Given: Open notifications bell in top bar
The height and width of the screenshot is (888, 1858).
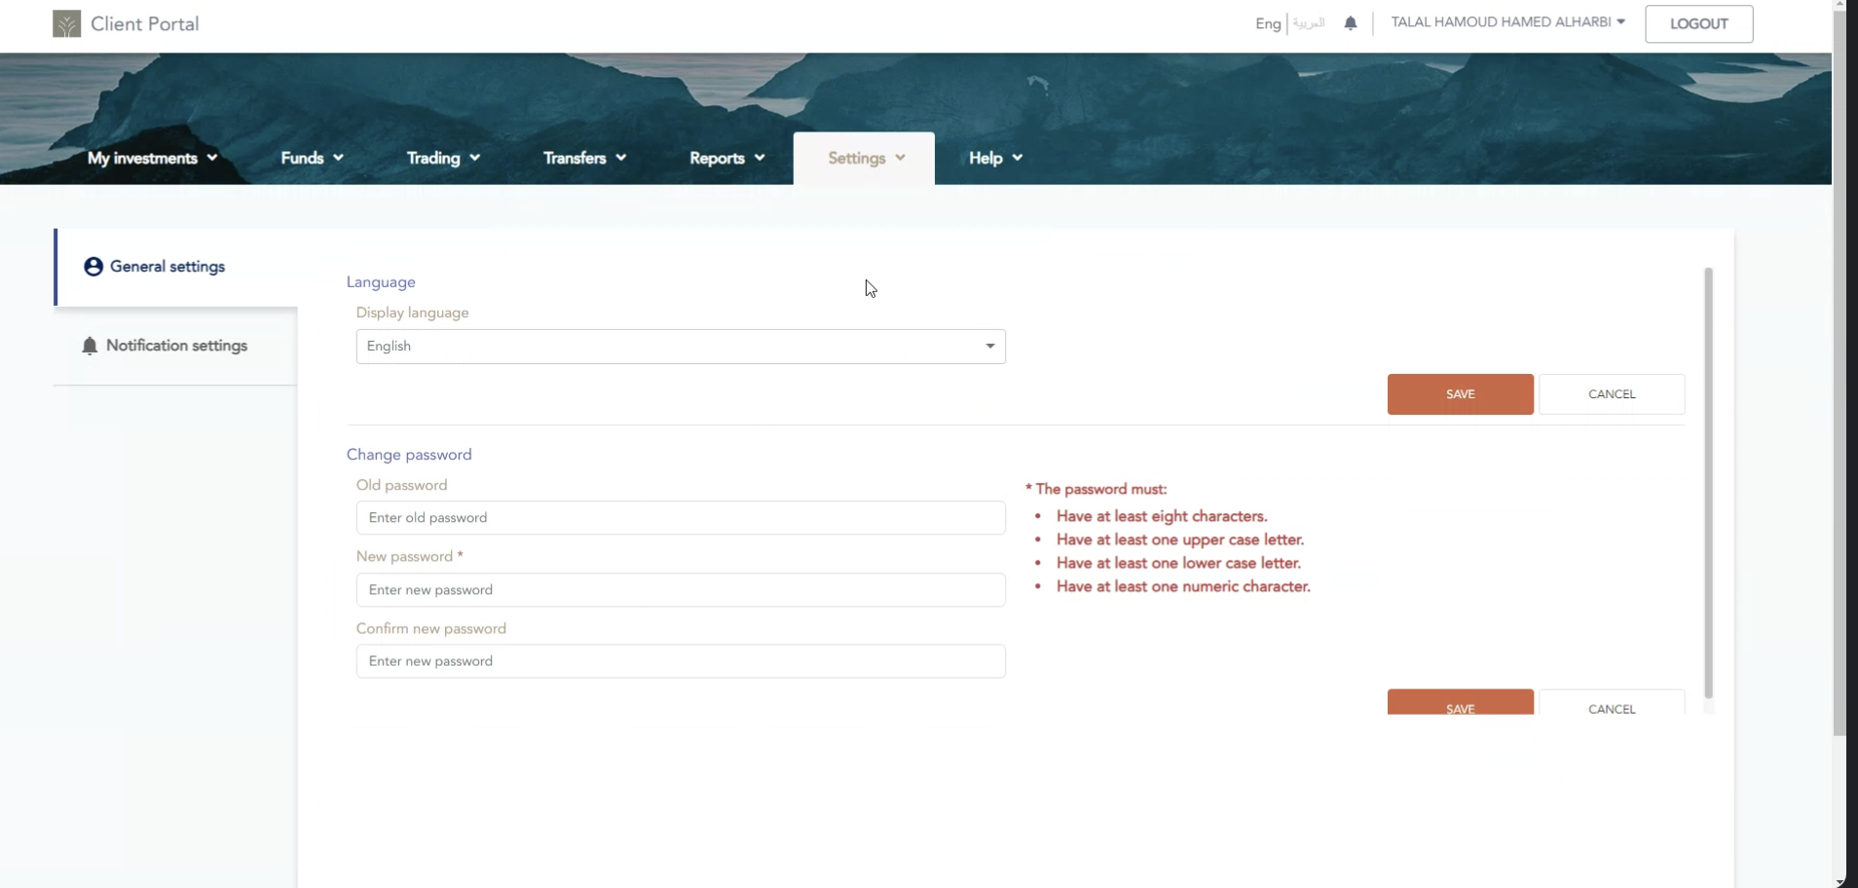Looking at the screenshot, I should (1350, 23).
